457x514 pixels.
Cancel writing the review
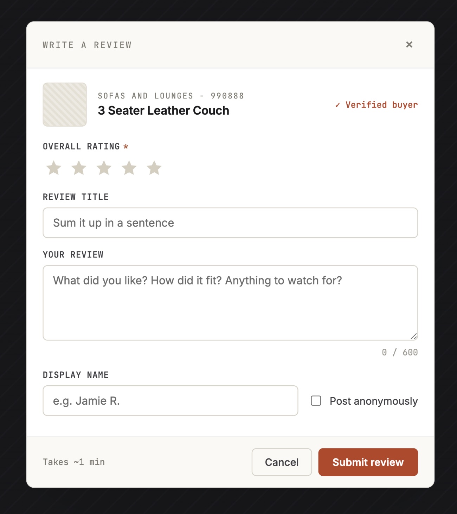(x=281, y=462)
